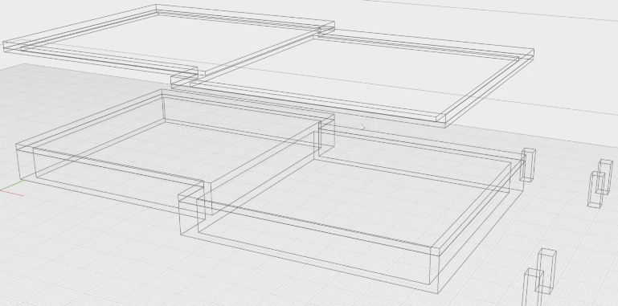618x306 pixels.
Task: Click the green Y-axis line
Action: pos(10,186)
